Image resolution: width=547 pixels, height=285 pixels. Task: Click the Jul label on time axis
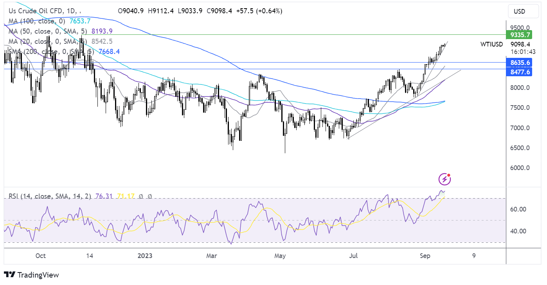[x=354, y=256]
